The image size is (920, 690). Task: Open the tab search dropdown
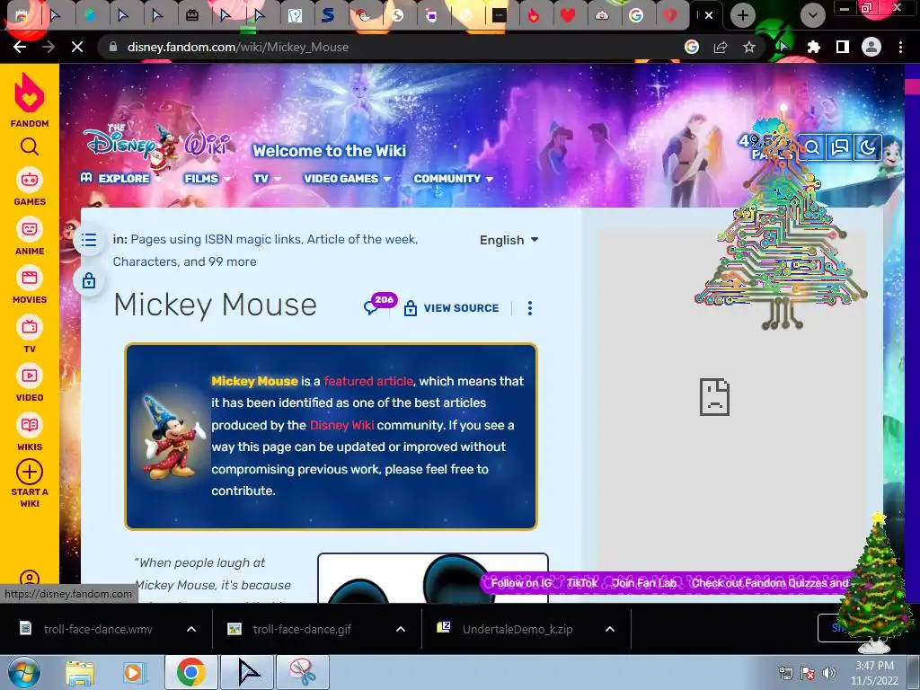tap(812, 15)
